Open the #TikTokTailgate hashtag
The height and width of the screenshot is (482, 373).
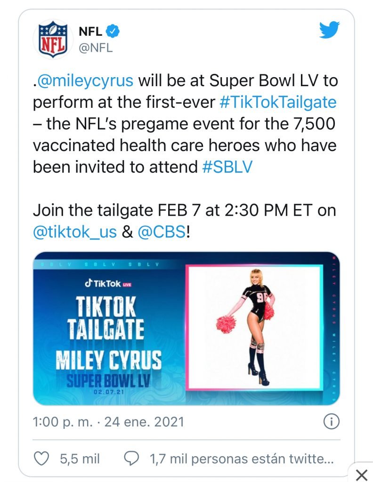pos(278,103)
